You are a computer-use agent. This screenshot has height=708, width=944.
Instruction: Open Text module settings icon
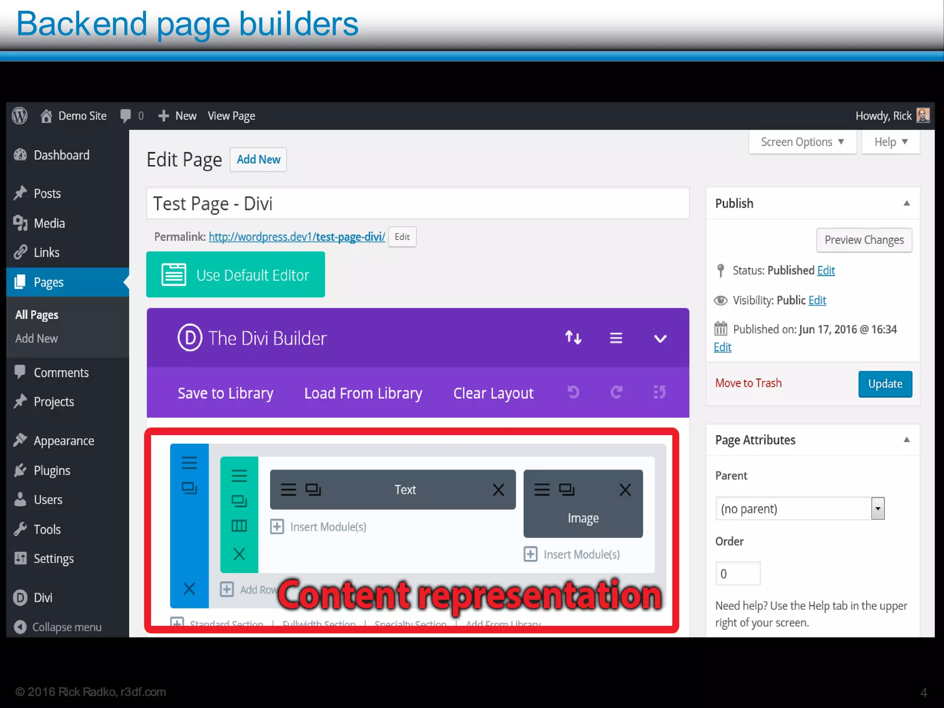pos(289,490)
